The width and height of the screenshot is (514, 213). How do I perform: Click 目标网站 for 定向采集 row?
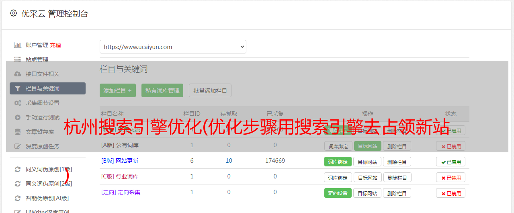[x=367, y=193]
